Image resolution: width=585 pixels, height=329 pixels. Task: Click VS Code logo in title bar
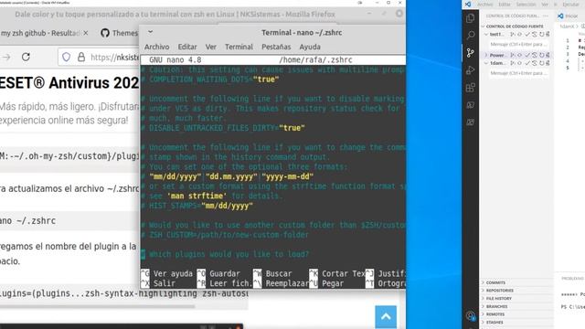(x=468, y=4)
